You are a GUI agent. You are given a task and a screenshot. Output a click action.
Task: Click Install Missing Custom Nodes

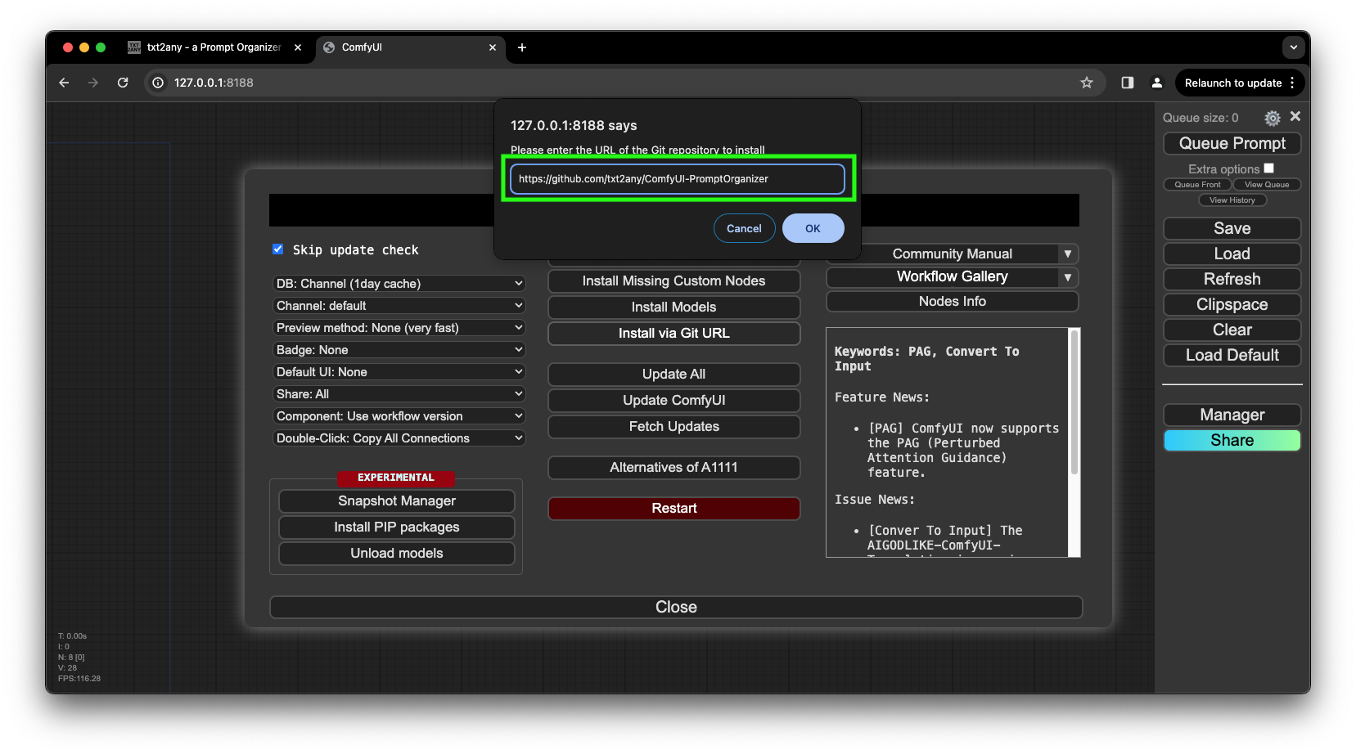[673, 281]
